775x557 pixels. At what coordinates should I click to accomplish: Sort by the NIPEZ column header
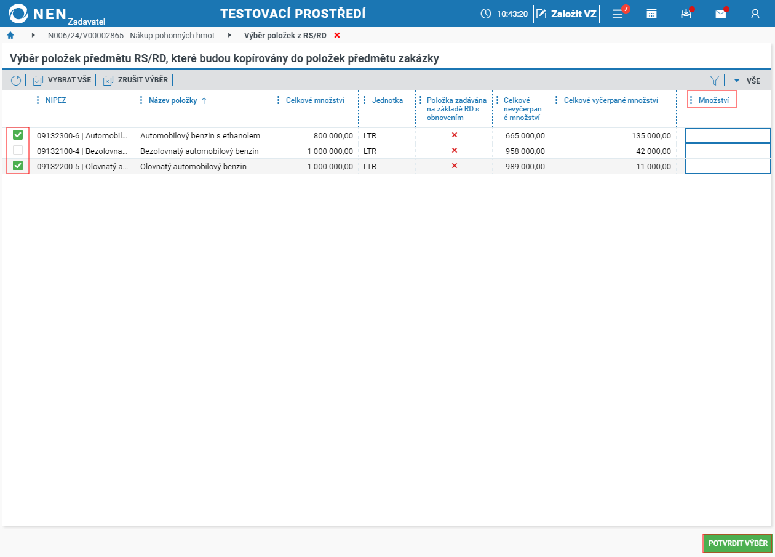[x=55, y=100]
